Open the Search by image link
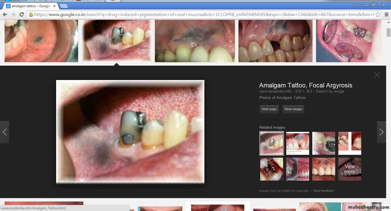Image resolution: width=391 pixels, height=211 pixels. 330,91
